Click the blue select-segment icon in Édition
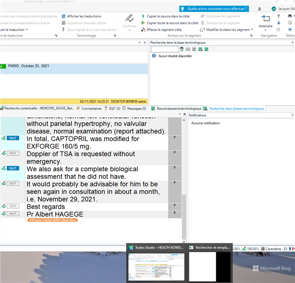295x283 pixels. (x=290, y=30)
